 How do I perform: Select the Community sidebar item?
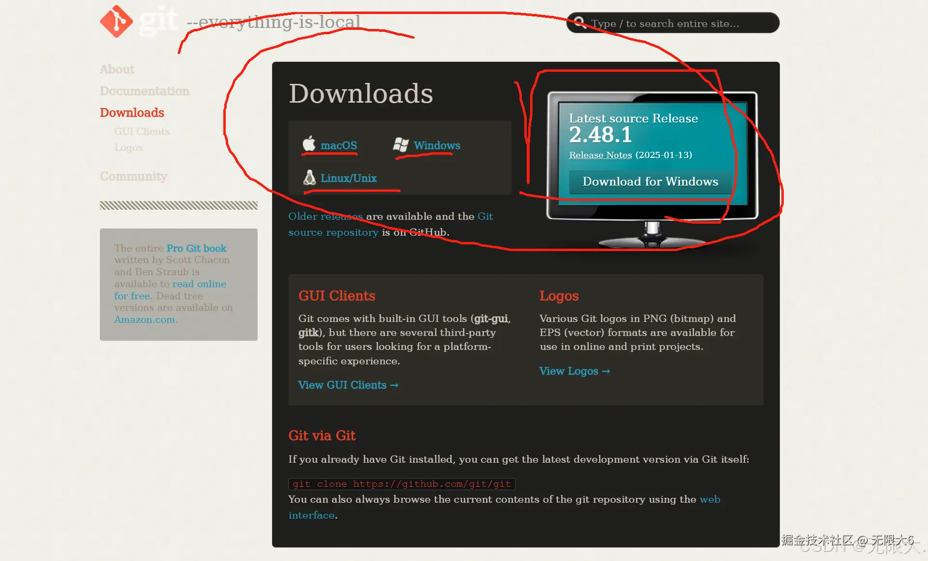pyautogui.click(x=134, y=176)
